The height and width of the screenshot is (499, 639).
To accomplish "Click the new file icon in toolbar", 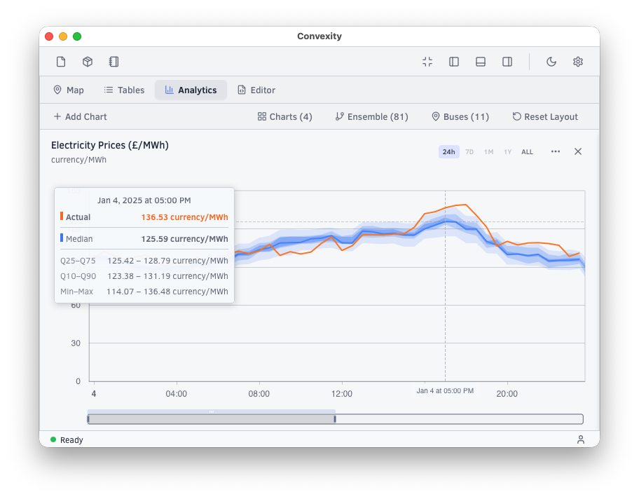I will click(x=61, y=62).
